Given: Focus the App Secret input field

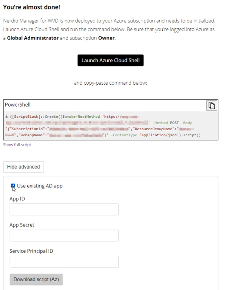Looking at the screenshot, I should [64, 235].
